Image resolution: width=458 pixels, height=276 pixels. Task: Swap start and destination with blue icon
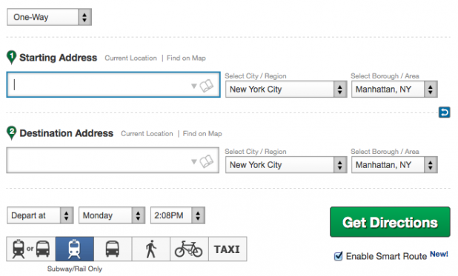(x=444, y=112)
